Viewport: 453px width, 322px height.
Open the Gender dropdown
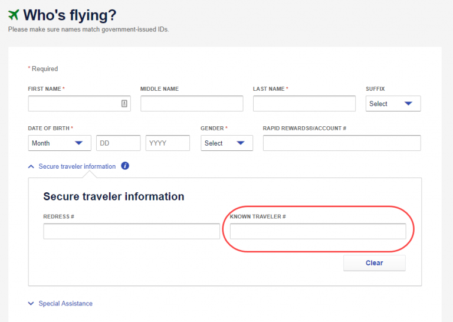[226, 143]
